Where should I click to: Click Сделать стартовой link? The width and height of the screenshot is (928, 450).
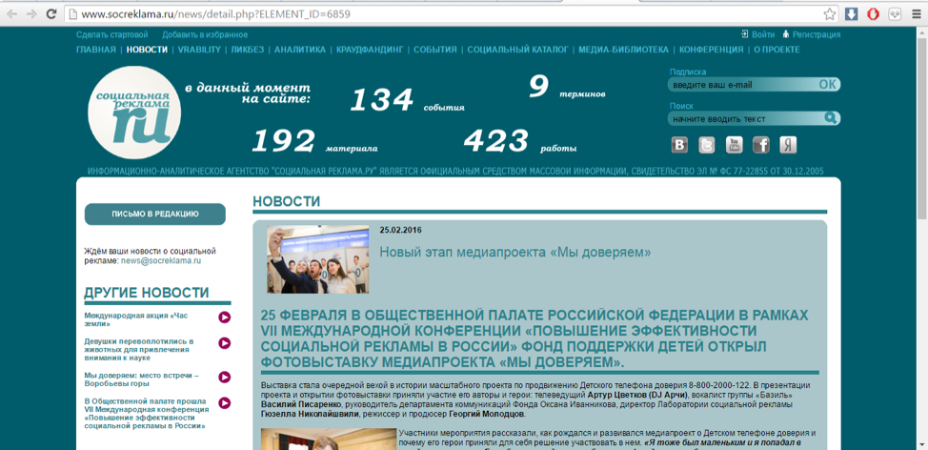point(111,34)
